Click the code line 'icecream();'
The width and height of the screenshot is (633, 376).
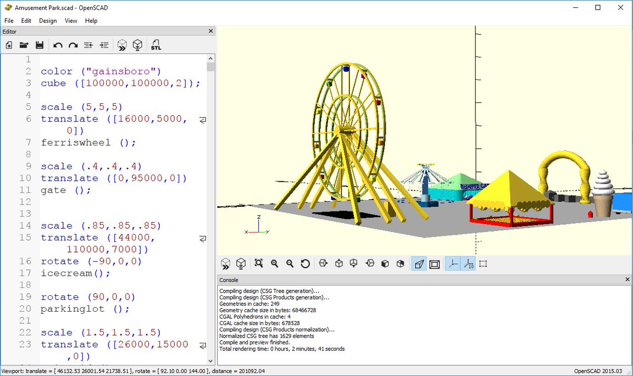pyautogui.click(x=75, y=273)
